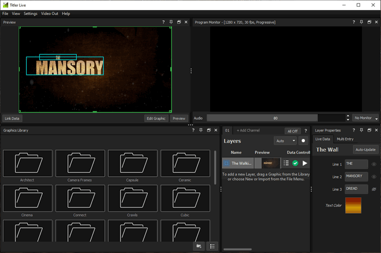The image size is (381, 253).
Task: Toggle visibility of Line 1 text
Action: (374, 164)
